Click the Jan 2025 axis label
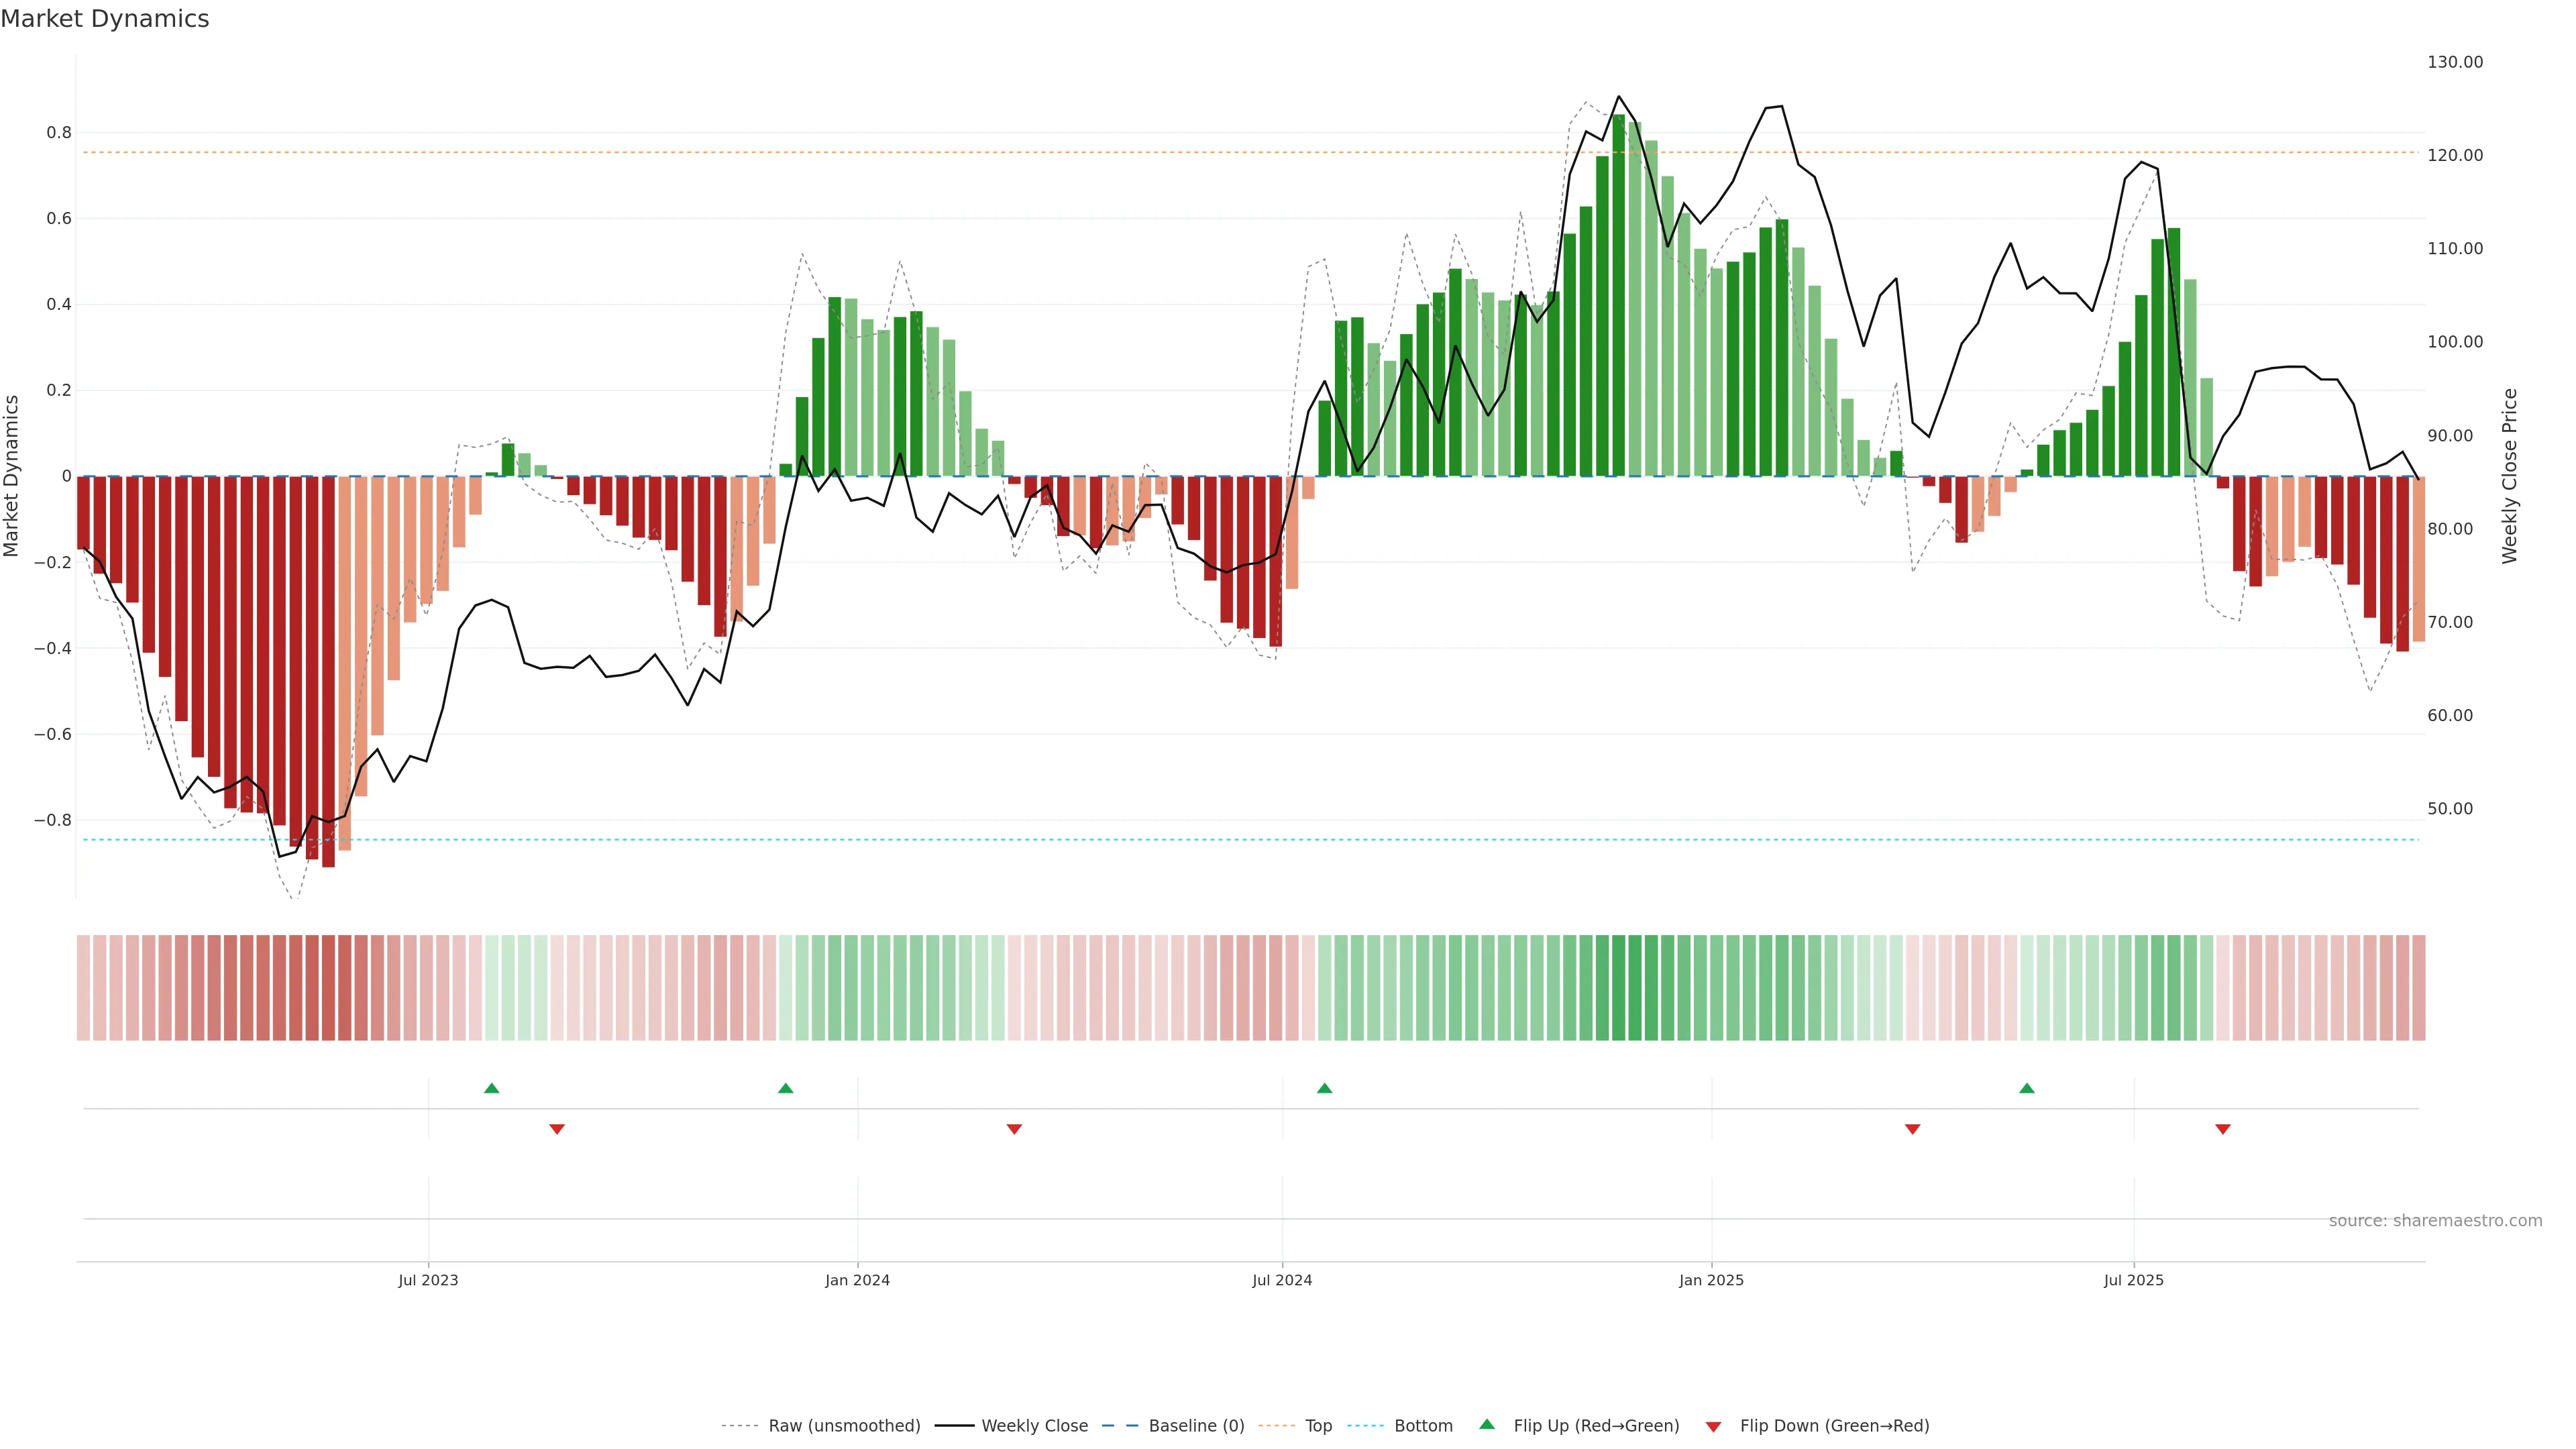Image resolution: width=2576 pixels, height=1449 pixels. tap(1711, 1280)
